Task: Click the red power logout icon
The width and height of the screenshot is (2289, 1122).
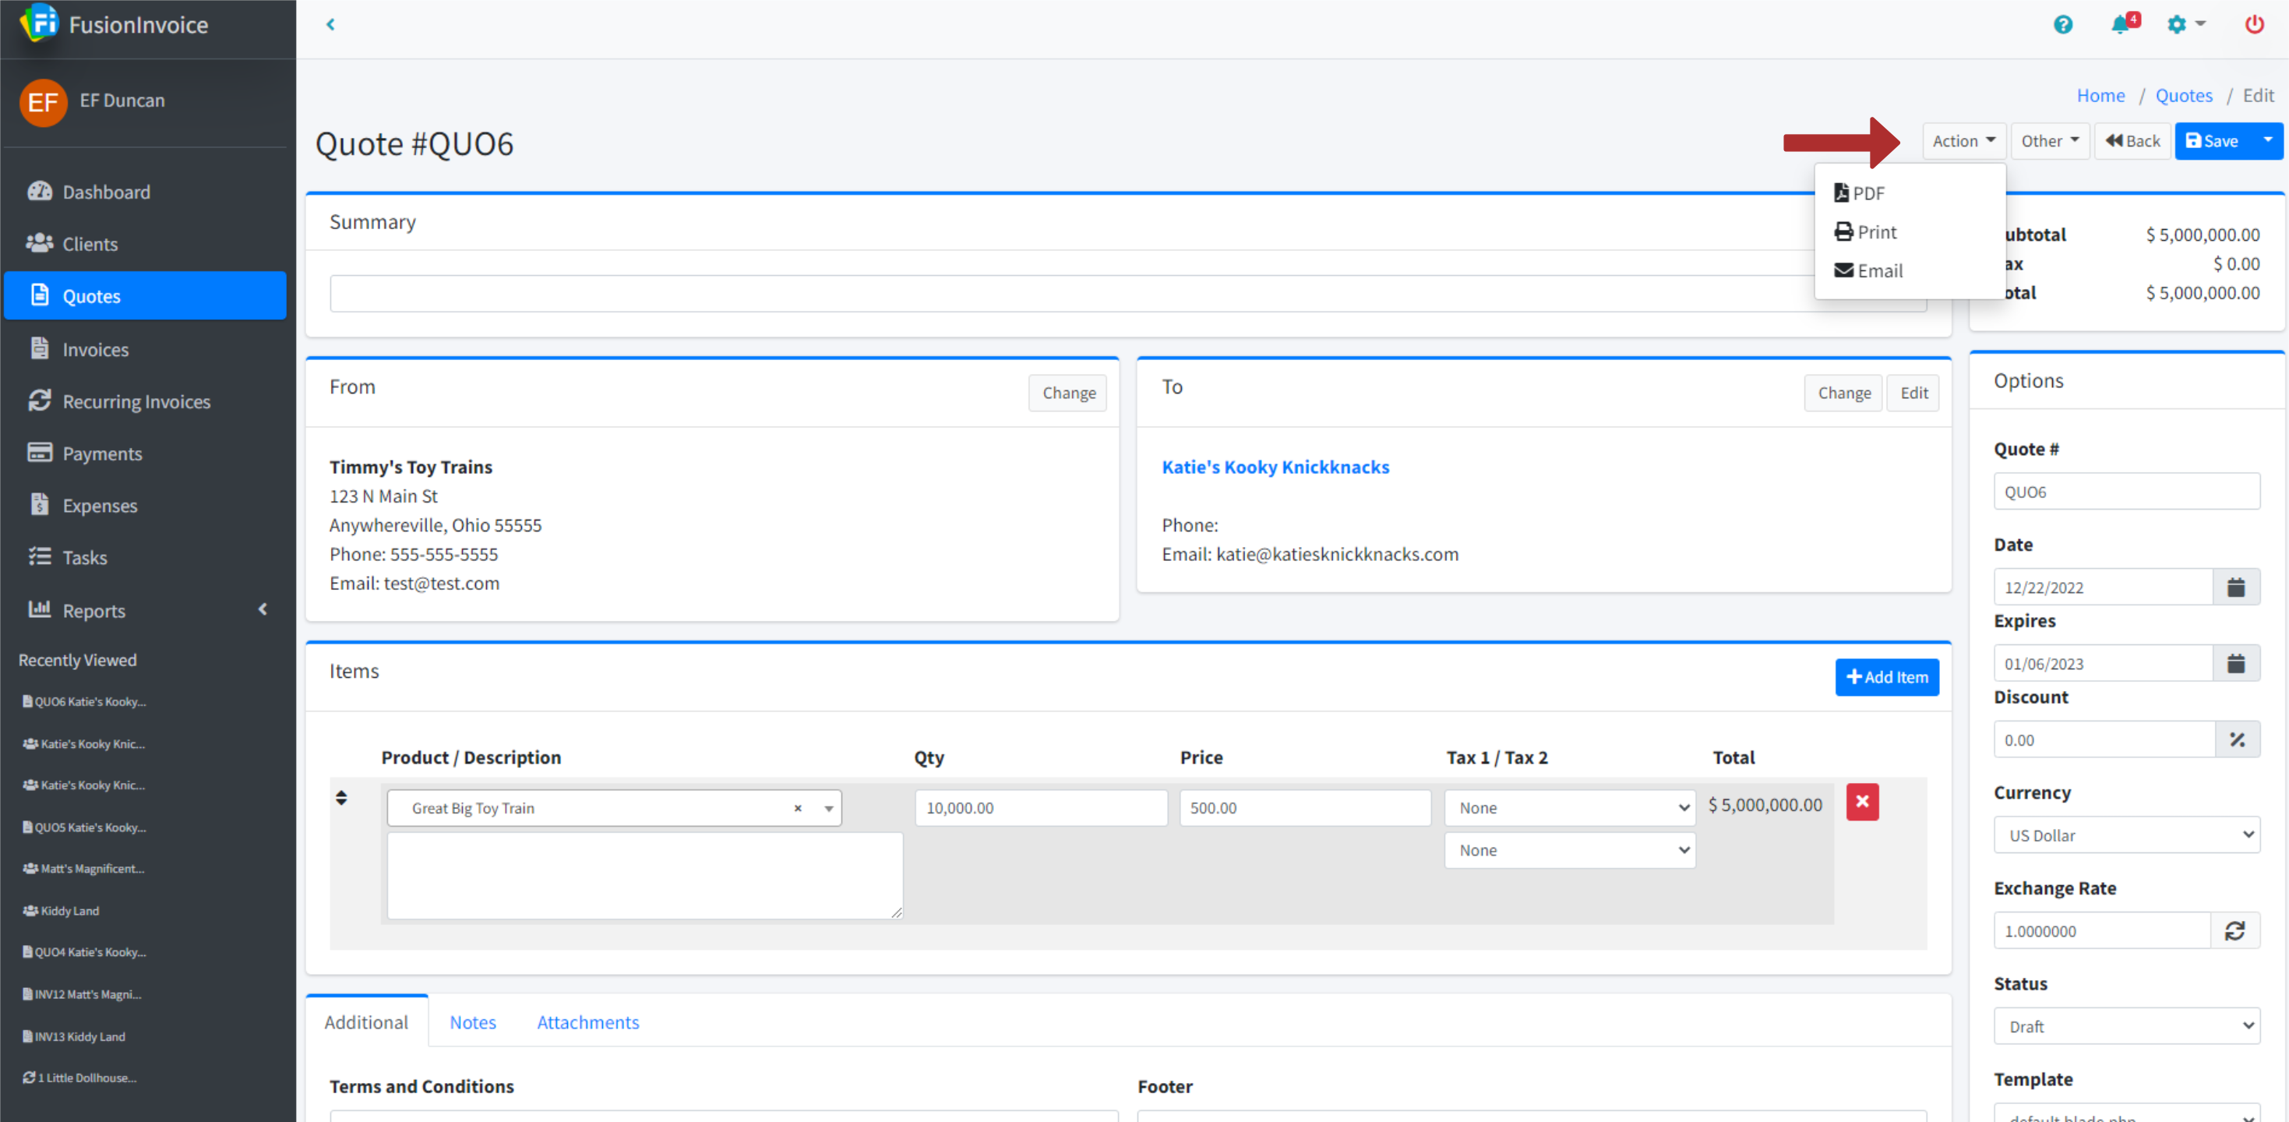Action: click(x=2253, y=25)
